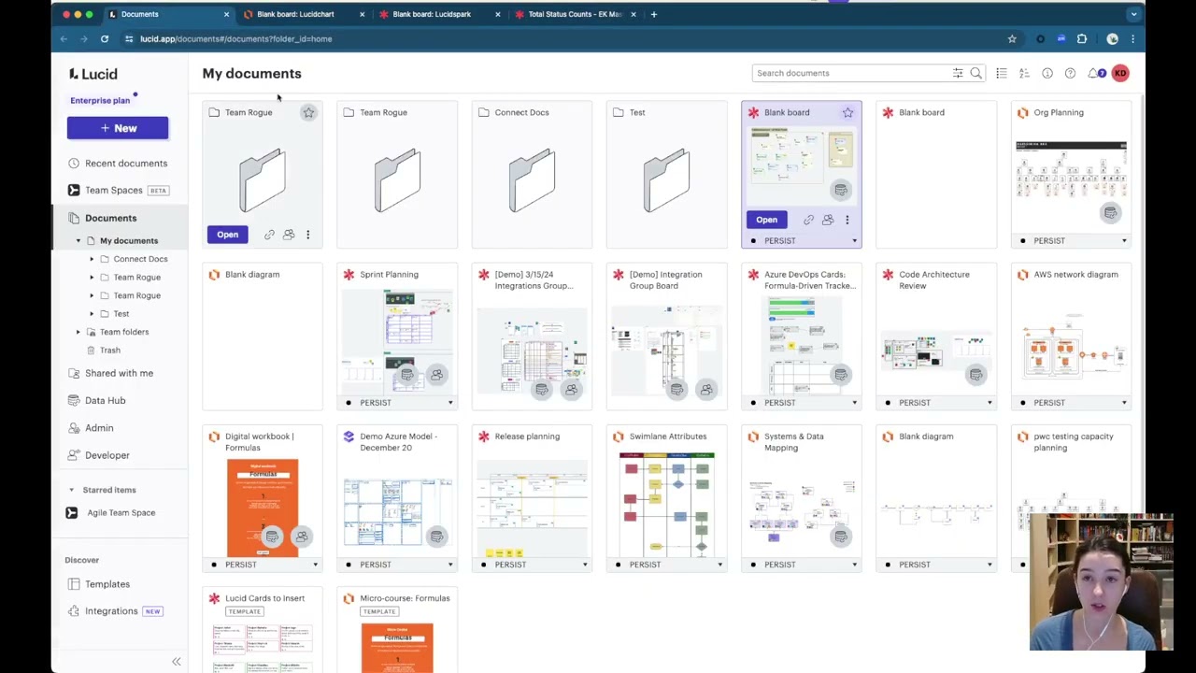Screen dimensions: 1196x673
Task: Click collaborators icon on Sprint Planning thumbnail
Action: click(x=436, y=375)
